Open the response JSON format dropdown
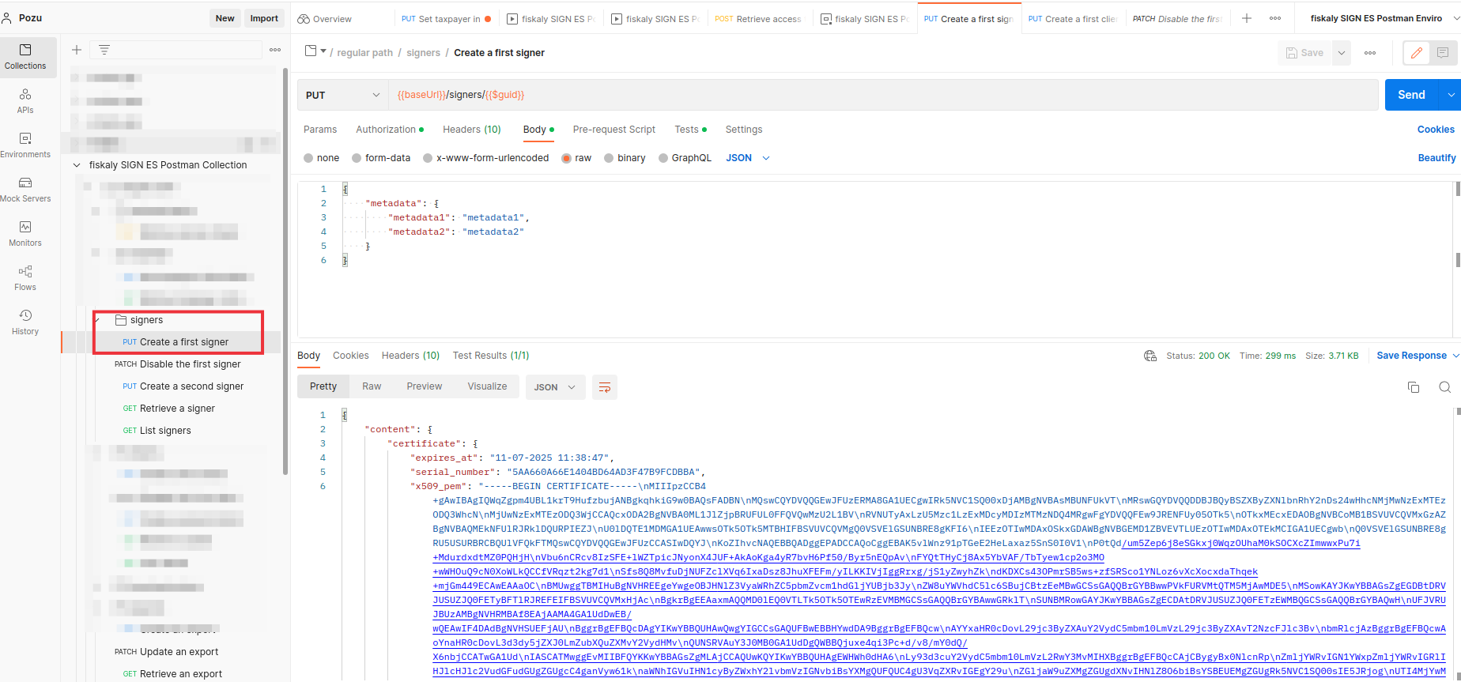The image size is (1461, 682). point(555,387)
